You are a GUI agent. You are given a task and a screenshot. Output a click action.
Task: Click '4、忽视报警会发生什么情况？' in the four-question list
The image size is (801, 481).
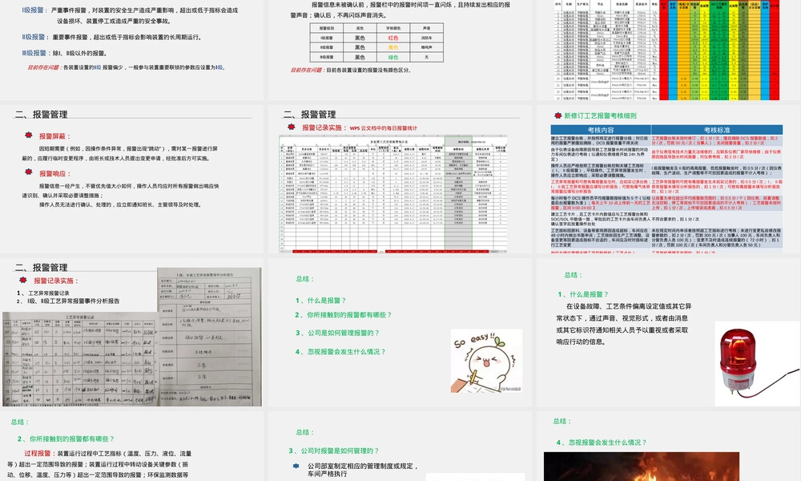tap(340, 352)
